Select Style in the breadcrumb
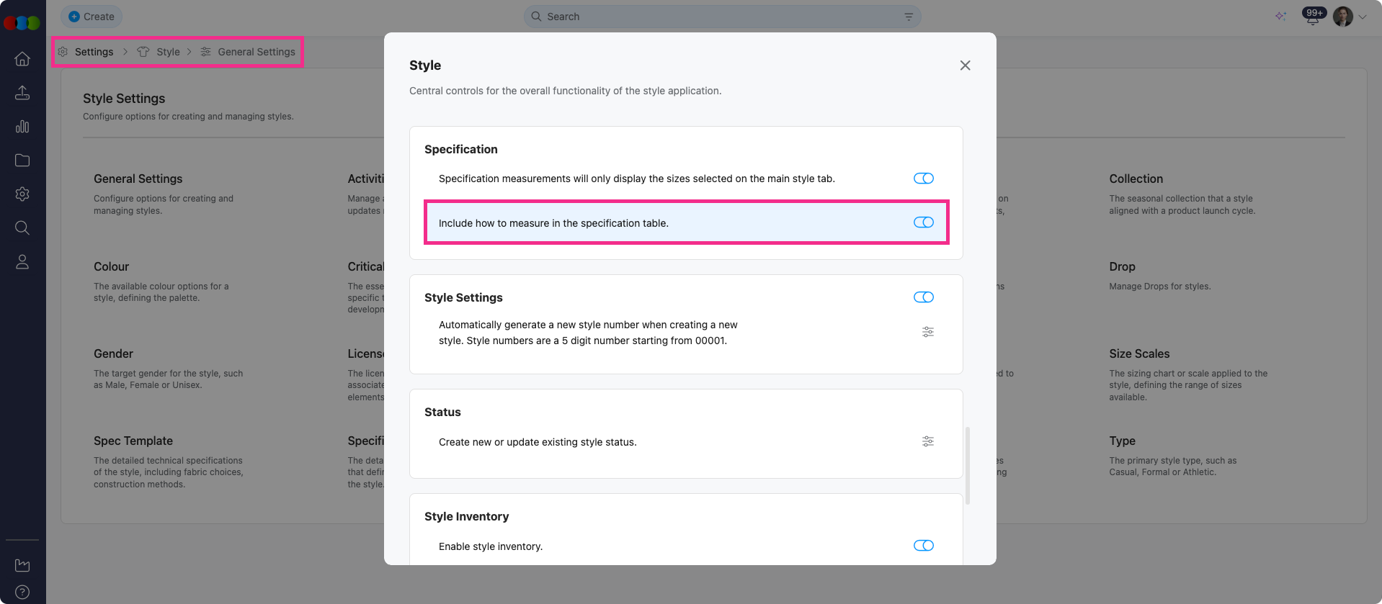The image size is (1382, 604). tap(168, 52)
